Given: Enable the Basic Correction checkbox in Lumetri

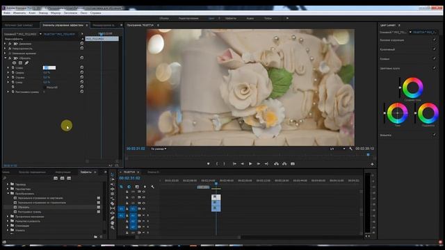Looking at the screenshot, I should pyautogui.click(x=434, y=40).
